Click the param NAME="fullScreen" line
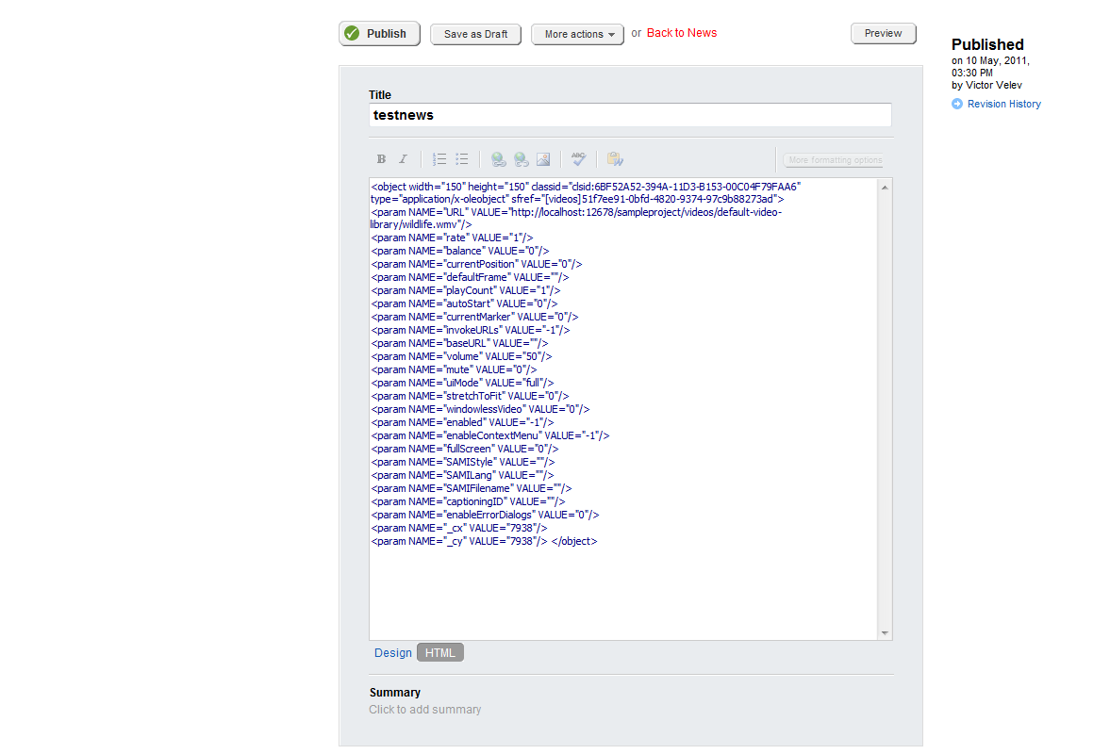The height and width of the screenshot is (754, 1110). (464, 450)
